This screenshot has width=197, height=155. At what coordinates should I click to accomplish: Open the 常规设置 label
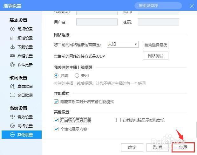click(x=25, y=29)
